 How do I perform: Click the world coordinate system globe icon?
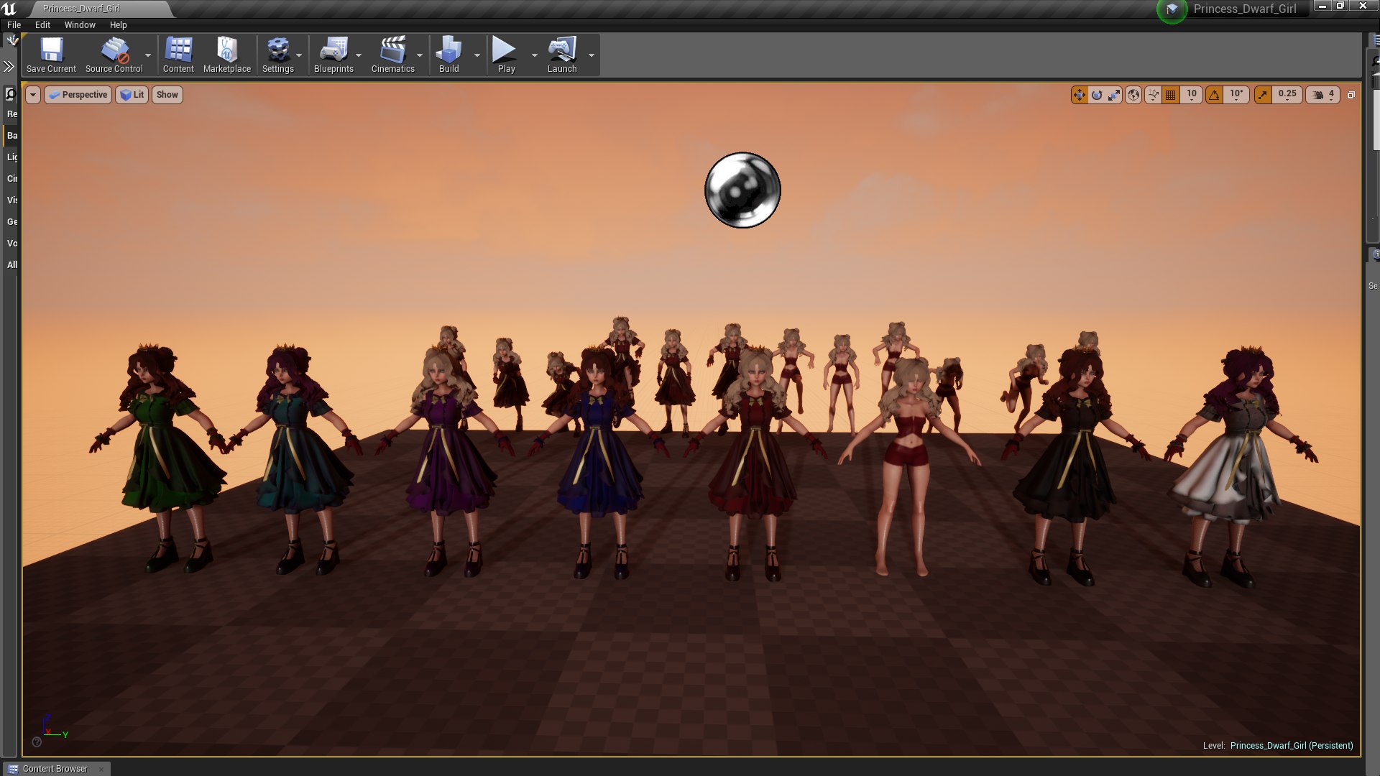coord(1133,95)
